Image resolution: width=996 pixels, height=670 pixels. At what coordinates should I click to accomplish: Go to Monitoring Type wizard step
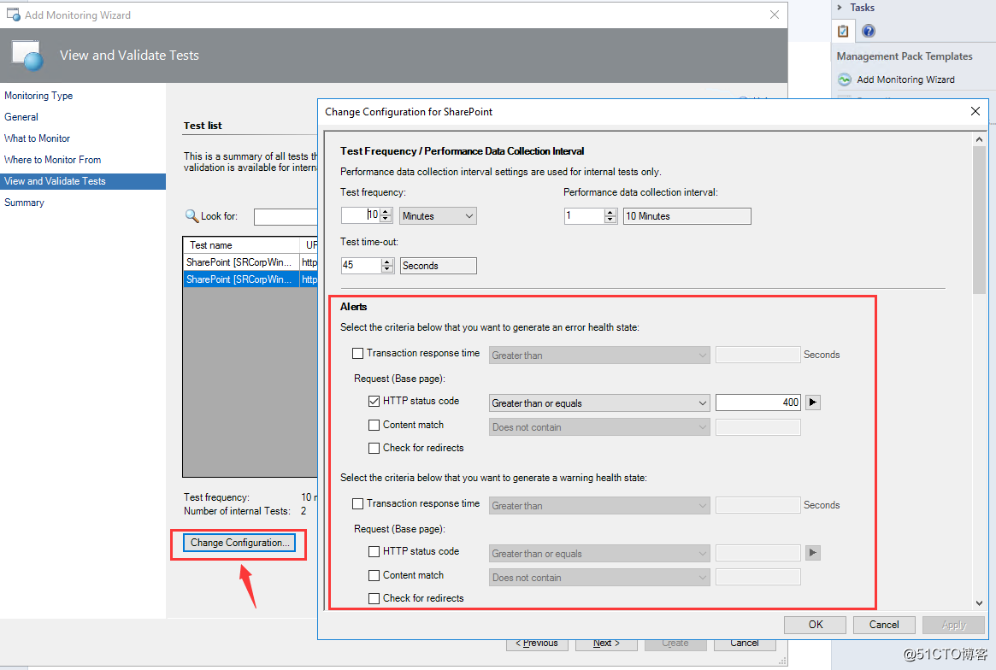click(38, 95)
